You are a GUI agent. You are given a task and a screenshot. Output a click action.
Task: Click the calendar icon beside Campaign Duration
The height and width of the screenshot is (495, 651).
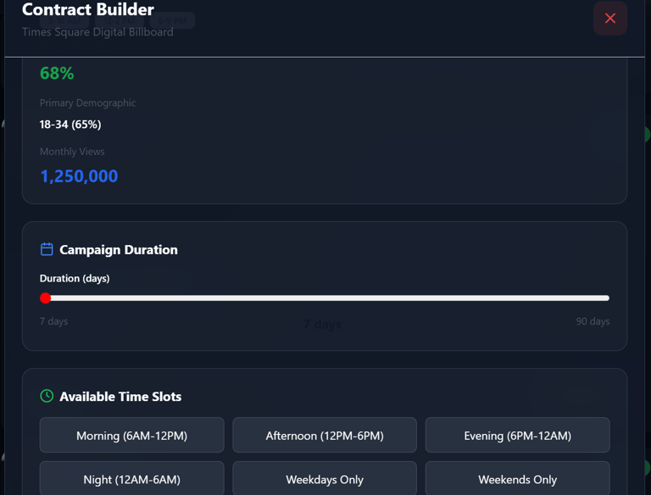coord(47,249)
